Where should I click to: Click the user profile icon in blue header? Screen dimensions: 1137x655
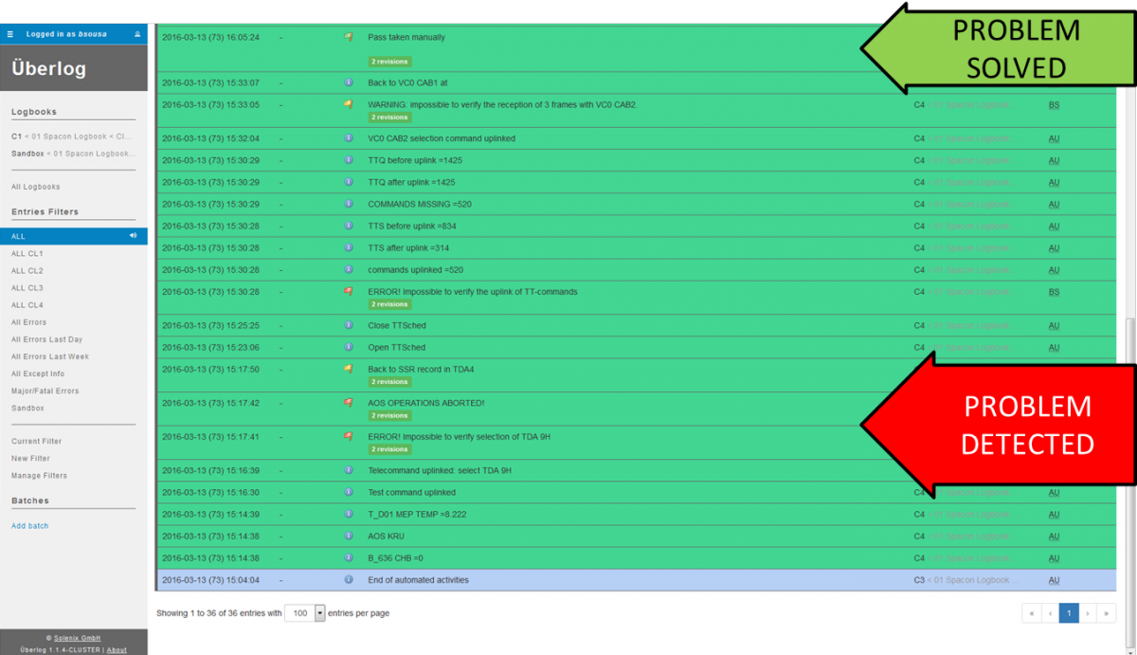pos(137,34)
